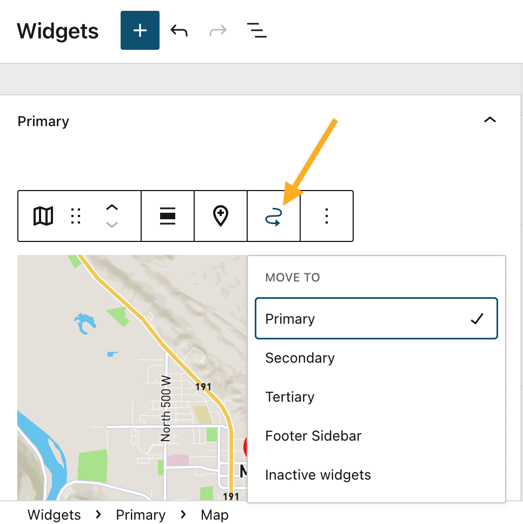Screen dimensions: 523x524
Task: Open the block Options three-dot menu
Action: pos(326,215)
